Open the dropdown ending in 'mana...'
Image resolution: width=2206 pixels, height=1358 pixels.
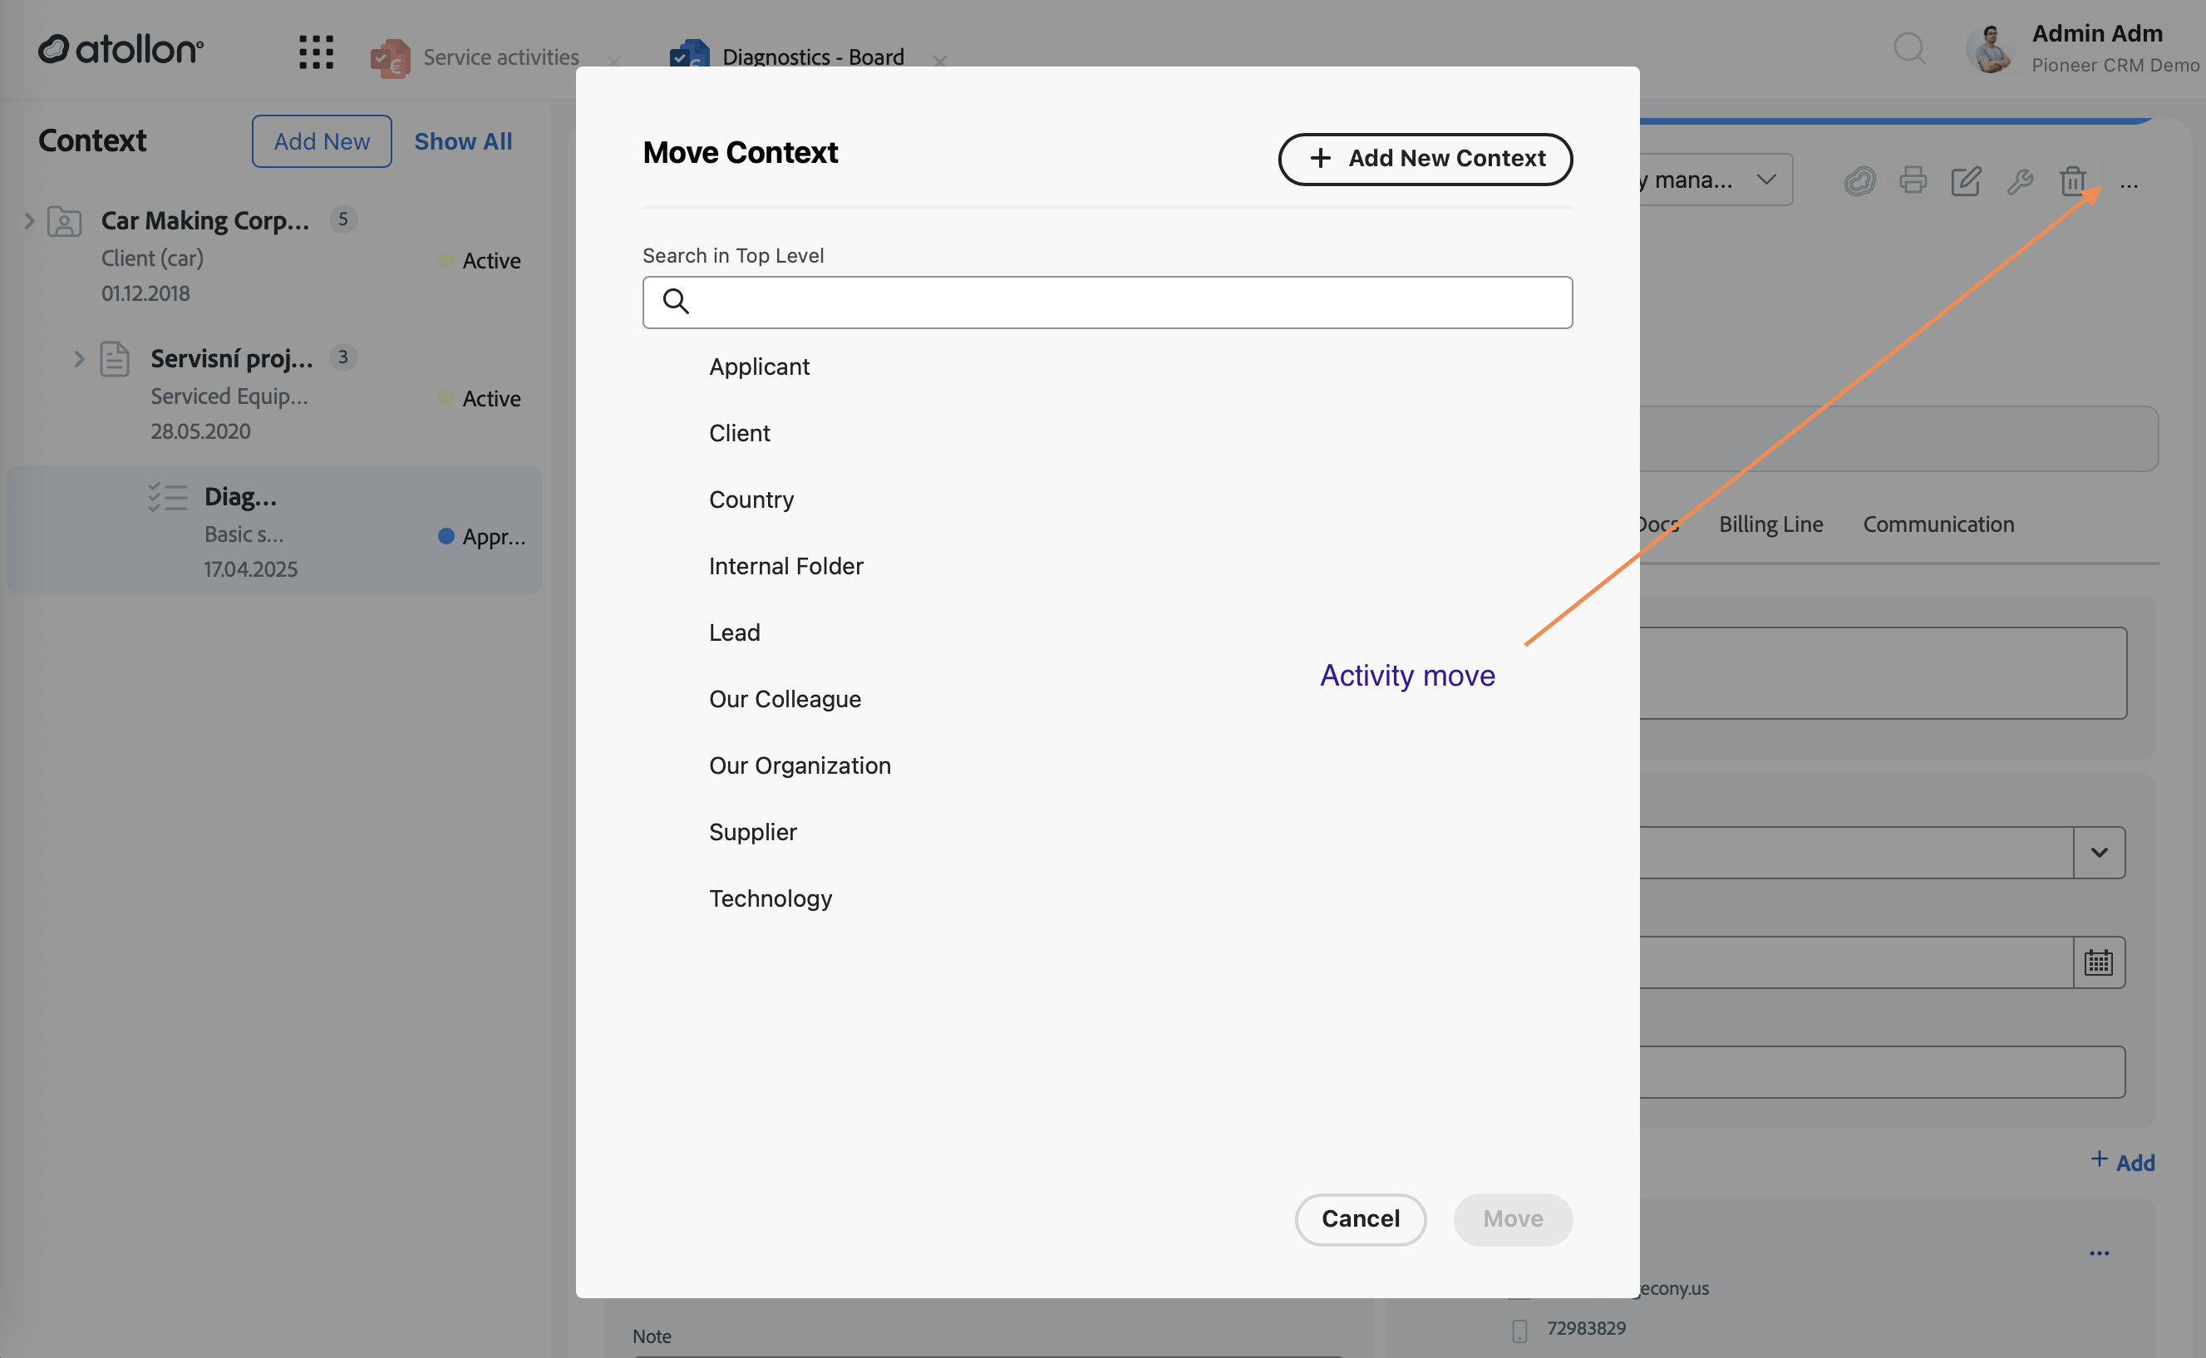point(1716,180)
